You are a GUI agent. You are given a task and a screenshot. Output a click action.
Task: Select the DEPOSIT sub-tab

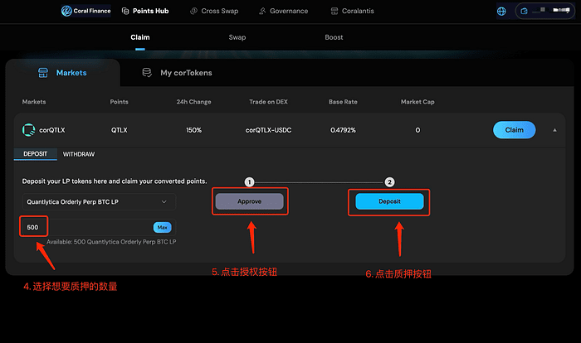point(36,154)
